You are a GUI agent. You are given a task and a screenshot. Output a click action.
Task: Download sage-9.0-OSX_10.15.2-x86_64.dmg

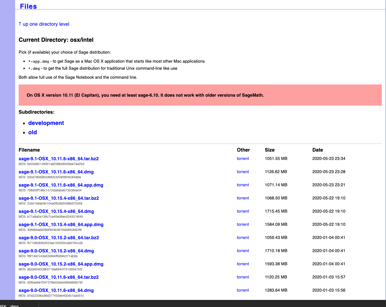coord(56,251)
